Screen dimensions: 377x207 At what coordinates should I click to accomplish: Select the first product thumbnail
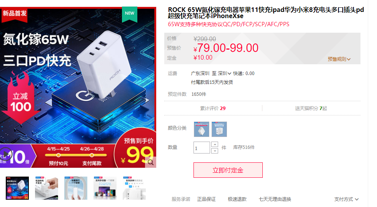point(17,188)
